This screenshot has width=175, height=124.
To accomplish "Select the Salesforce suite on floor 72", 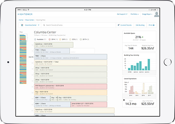I will tap(54, 45).
